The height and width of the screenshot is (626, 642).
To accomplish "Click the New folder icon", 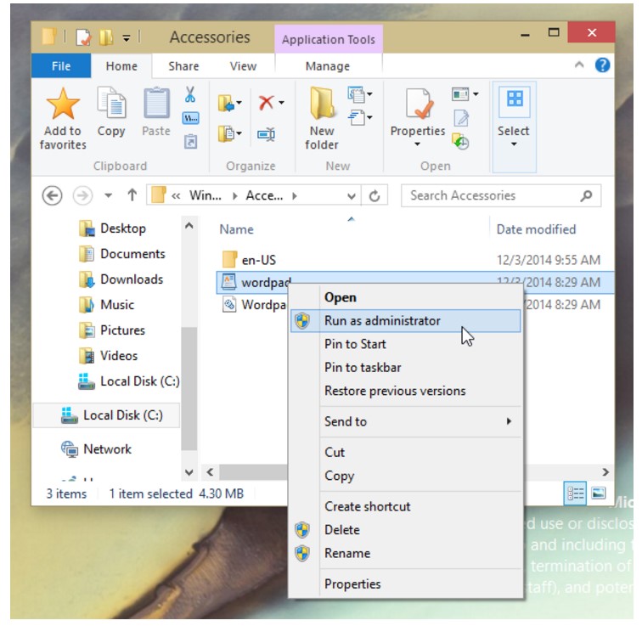I will [322, 103].
